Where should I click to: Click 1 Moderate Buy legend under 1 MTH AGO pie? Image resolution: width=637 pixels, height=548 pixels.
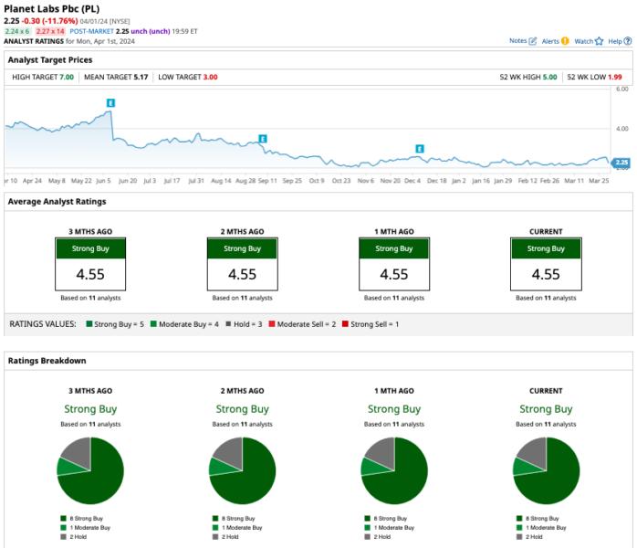pyautogui.click(x=390, y=528)
